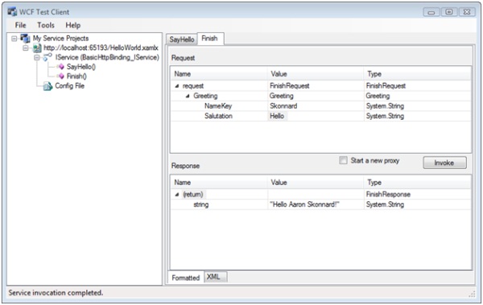This screenshot has height=305, width=483.
Task: Switch to the SayHello tab
Action: [x=182, y=39]
